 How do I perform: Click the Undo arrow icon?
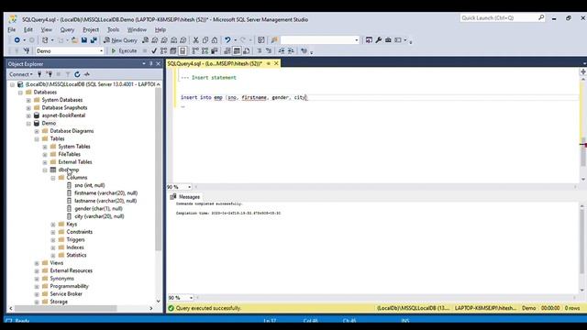click(227, 40)
